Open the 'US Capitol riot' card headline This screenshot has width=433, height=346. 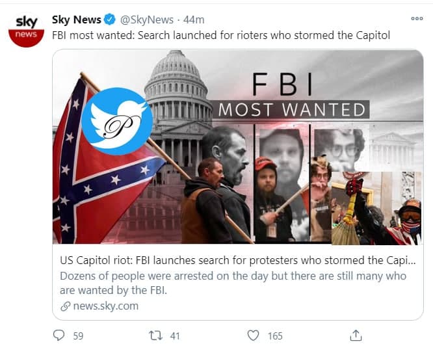coord(237,261)
